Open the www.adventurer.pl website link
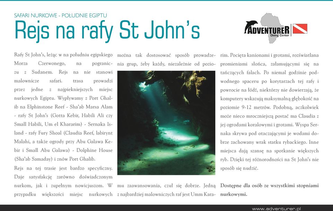The image size is (333, 211). [276, 209]
